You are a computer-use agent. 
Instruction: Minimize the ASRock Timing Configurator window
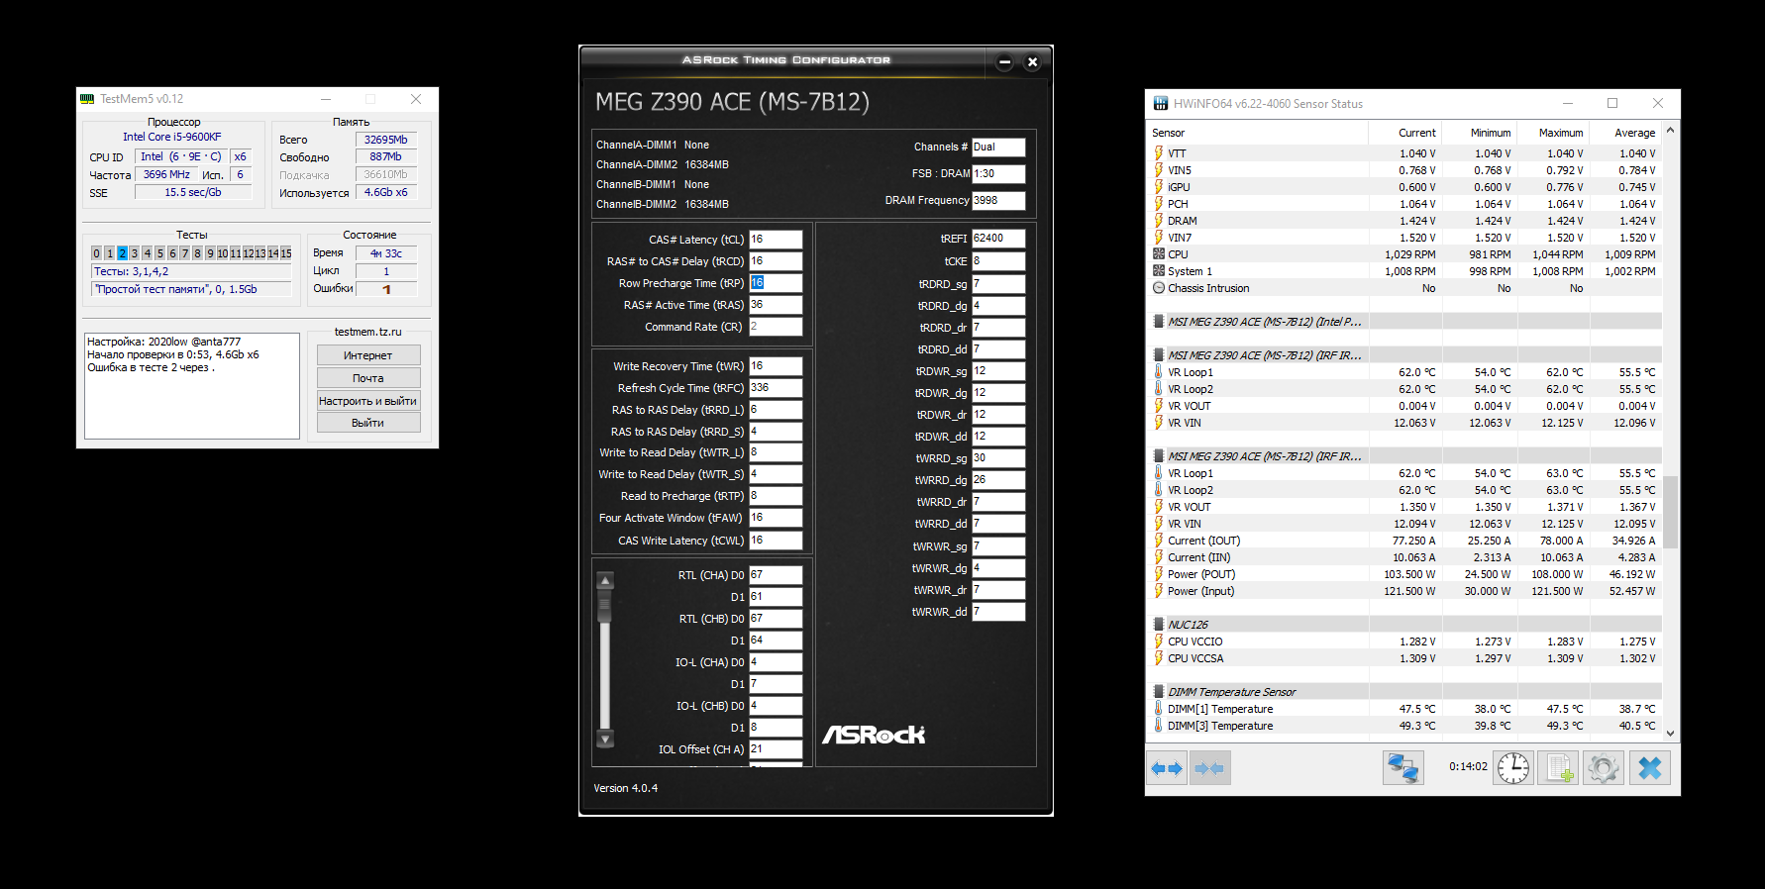click(x=1004, y=62)
